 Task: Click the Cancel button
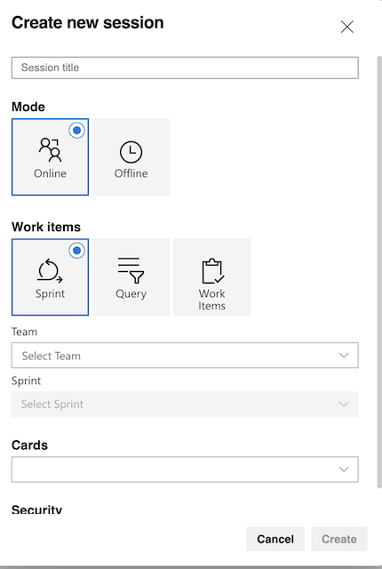coord(275,539)
